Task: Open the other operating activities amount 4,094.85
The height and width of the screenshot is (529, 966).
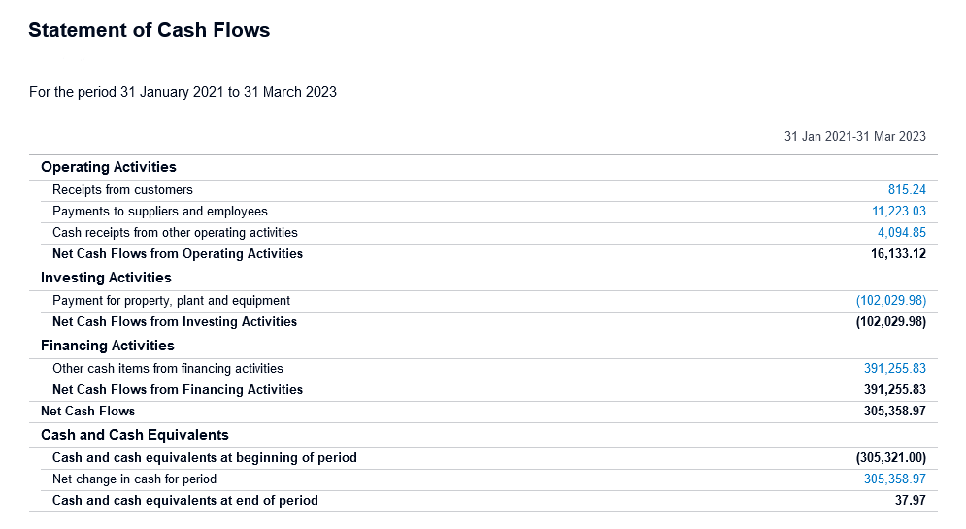Action: point(901,233)
